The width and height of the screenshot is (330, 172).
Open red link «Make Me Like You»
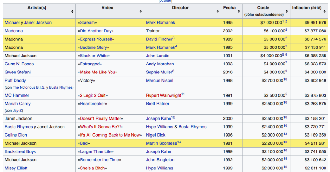(x=97, y=72)
